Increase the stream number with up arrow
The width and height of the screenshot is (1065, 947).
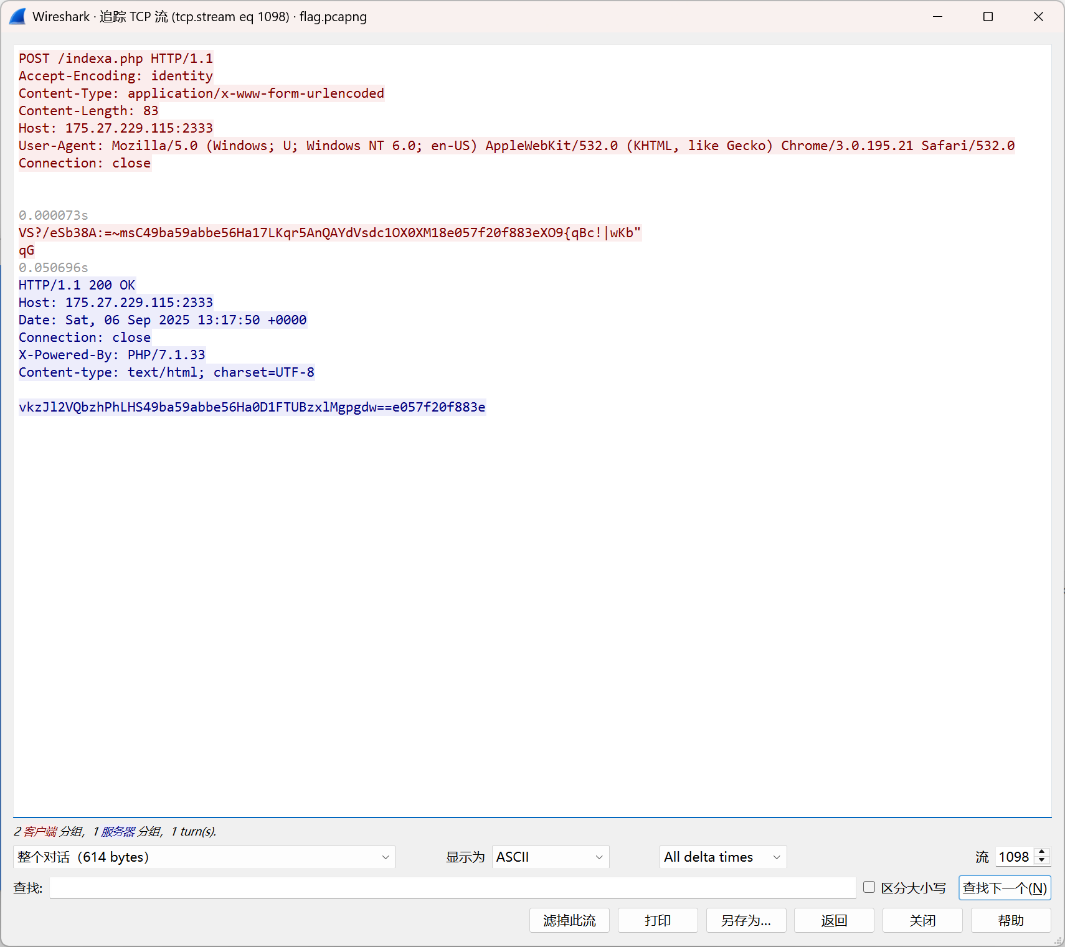1042,852
